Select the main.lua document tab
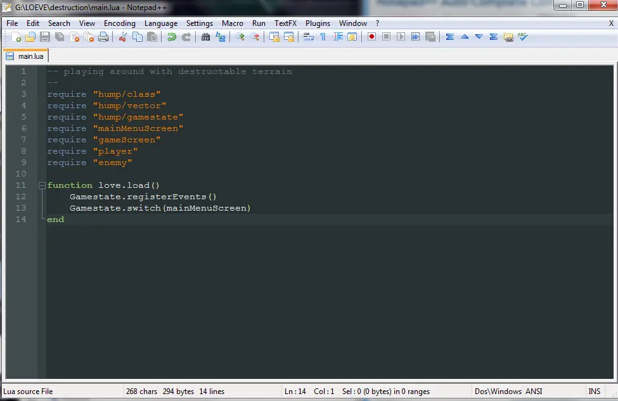The width and height of the screenshot is (618, 401). [25, 56]
